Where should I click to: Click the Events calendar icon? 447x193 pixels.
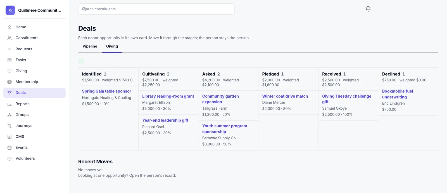[9, 148]
